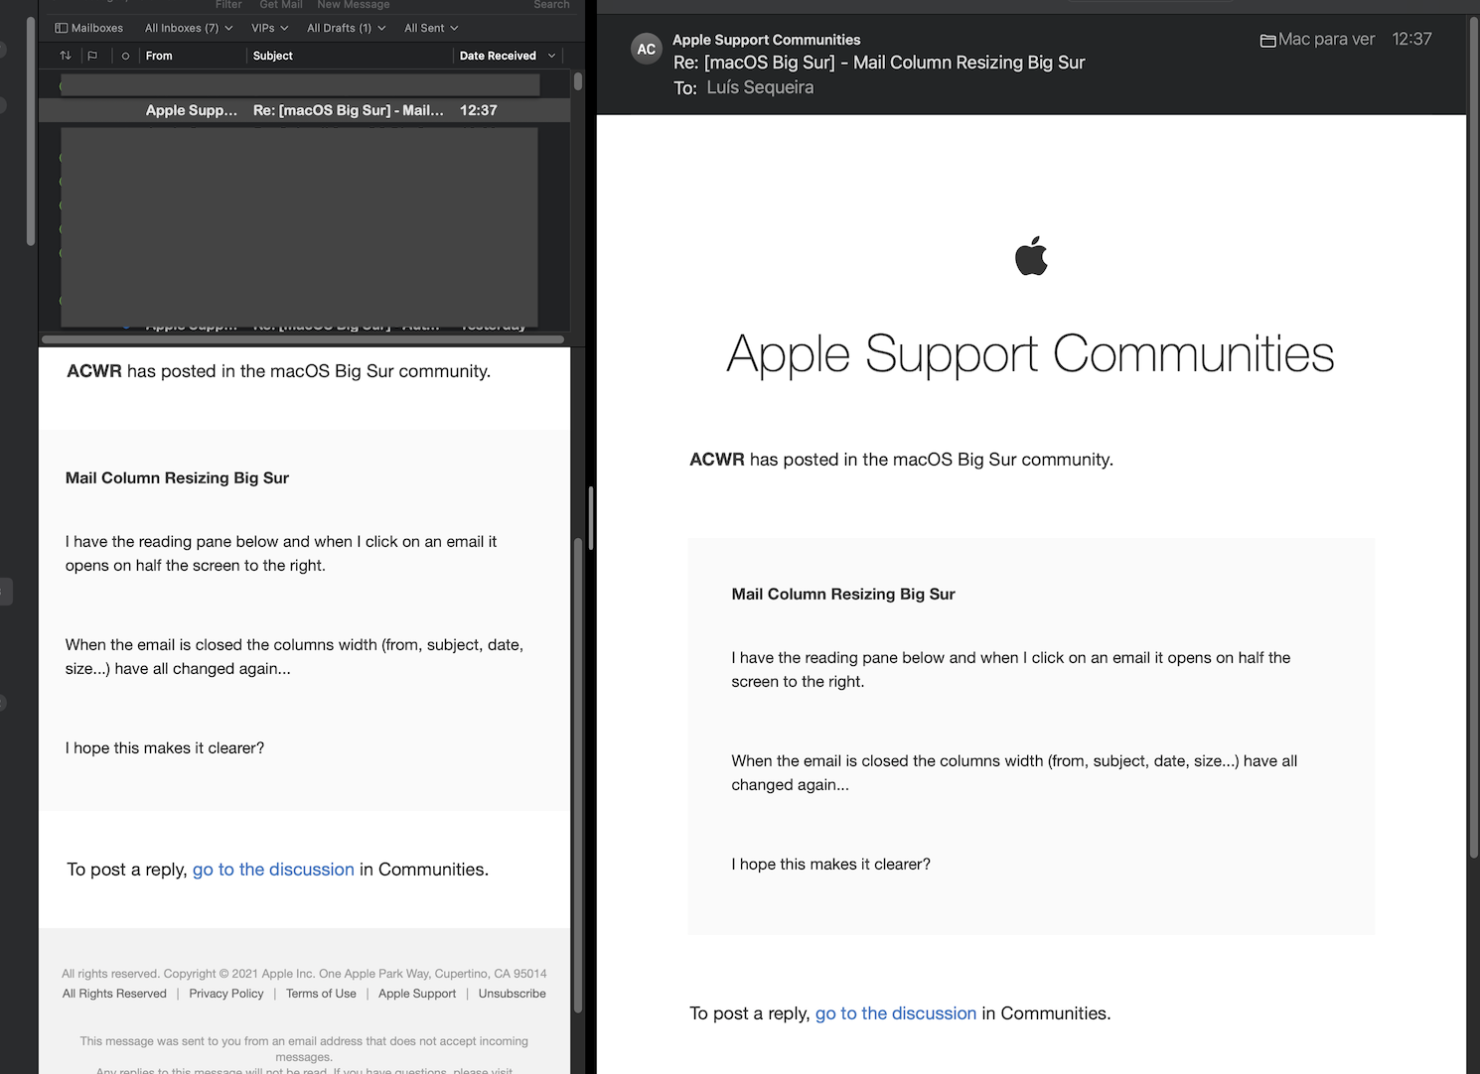Click 'Mail Column Resizing Big Sur' title in preview pane

pos(177,477)
